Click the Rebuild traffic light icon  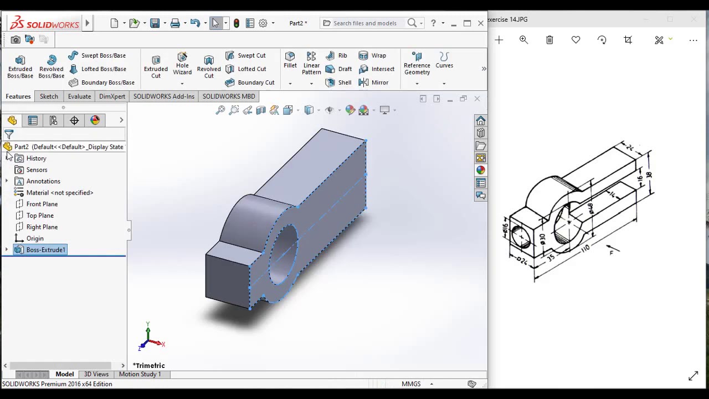point(237,23)
